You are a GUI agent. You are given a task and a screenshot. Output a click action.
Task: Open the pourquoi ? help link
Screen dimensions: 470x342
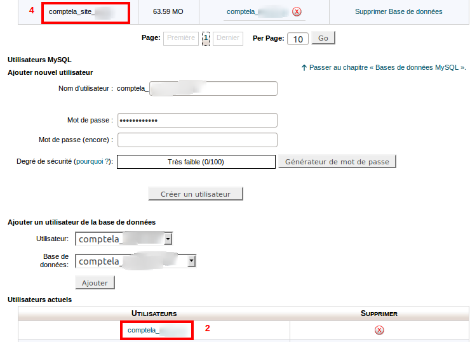(93, 162)
